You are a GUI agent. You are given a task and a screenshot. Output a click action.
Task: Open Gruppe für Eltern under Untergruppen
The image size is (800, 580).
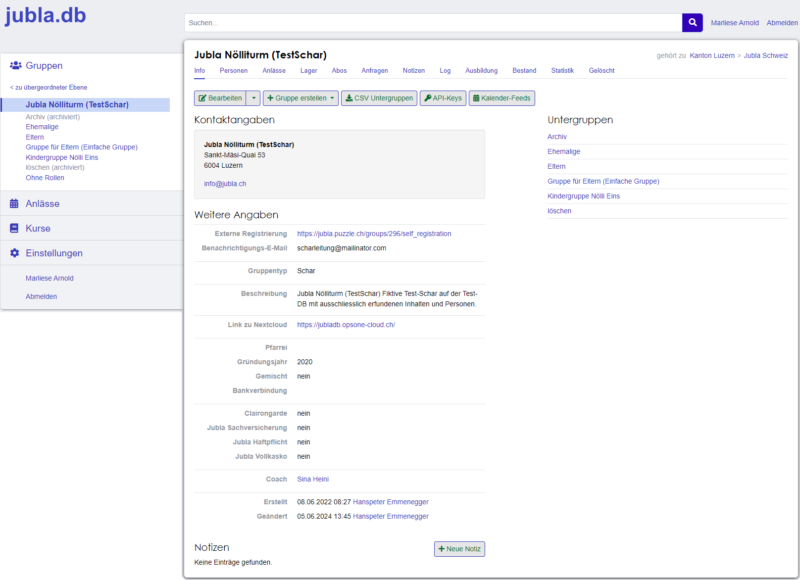pos(603,181)
